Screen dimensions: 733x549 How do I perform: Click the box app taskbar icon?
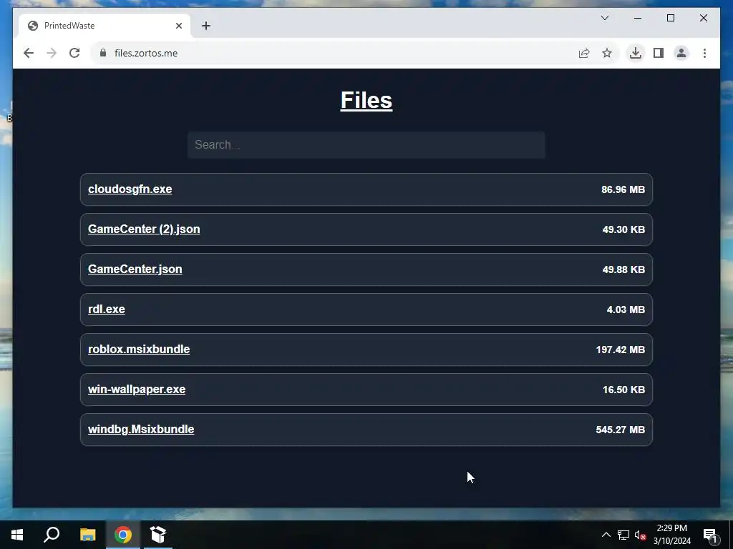(158, 535)
